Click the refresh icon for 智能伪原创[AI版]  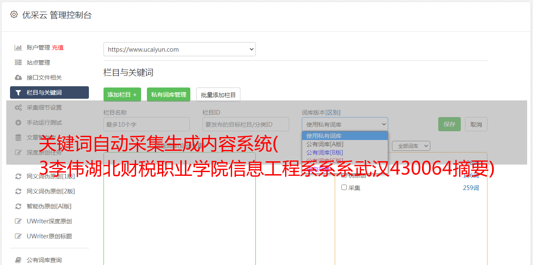click(18, 206)
